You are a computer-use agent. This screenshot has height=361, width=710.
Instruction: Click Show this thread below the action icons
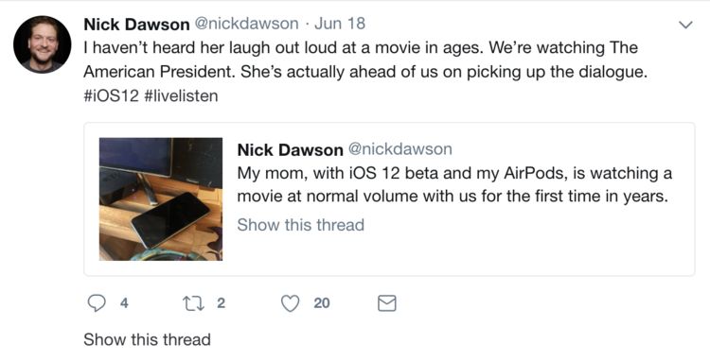(x=147, y=339)
